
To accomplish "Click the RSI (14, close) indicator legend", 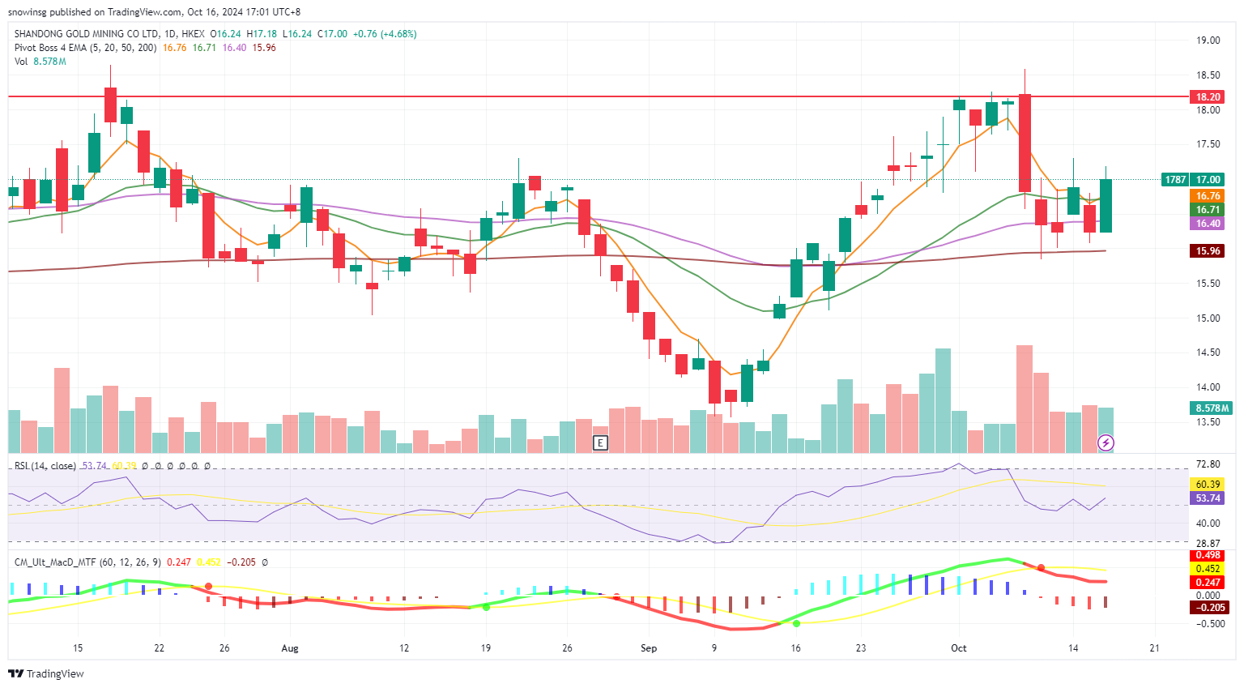I will coord(45,466).
